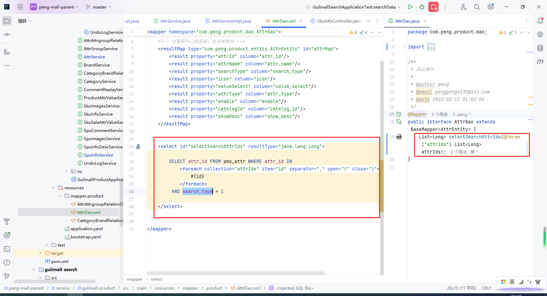
Task: Open the Maven tool window
Action: pos(540,62)
